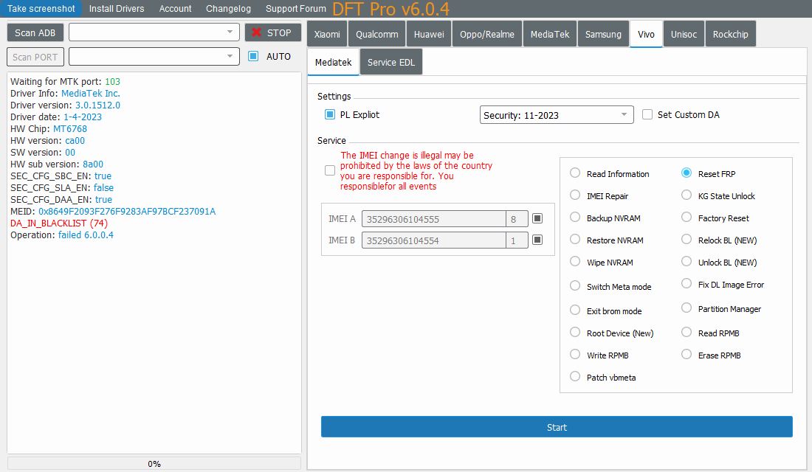Viewport: 812px width, 472px height.
Task: Choose Backup NVRAM option
Action: tap(575, 218)
